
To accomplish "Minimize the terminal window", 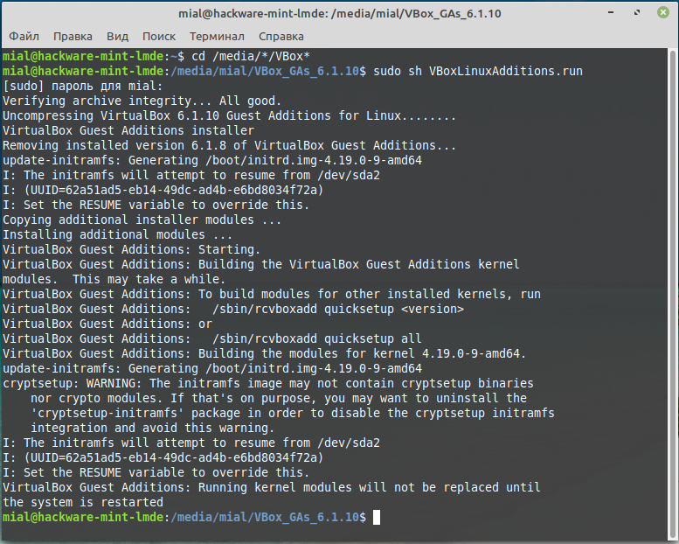I will pyautogui.click(x=611, y=12).
